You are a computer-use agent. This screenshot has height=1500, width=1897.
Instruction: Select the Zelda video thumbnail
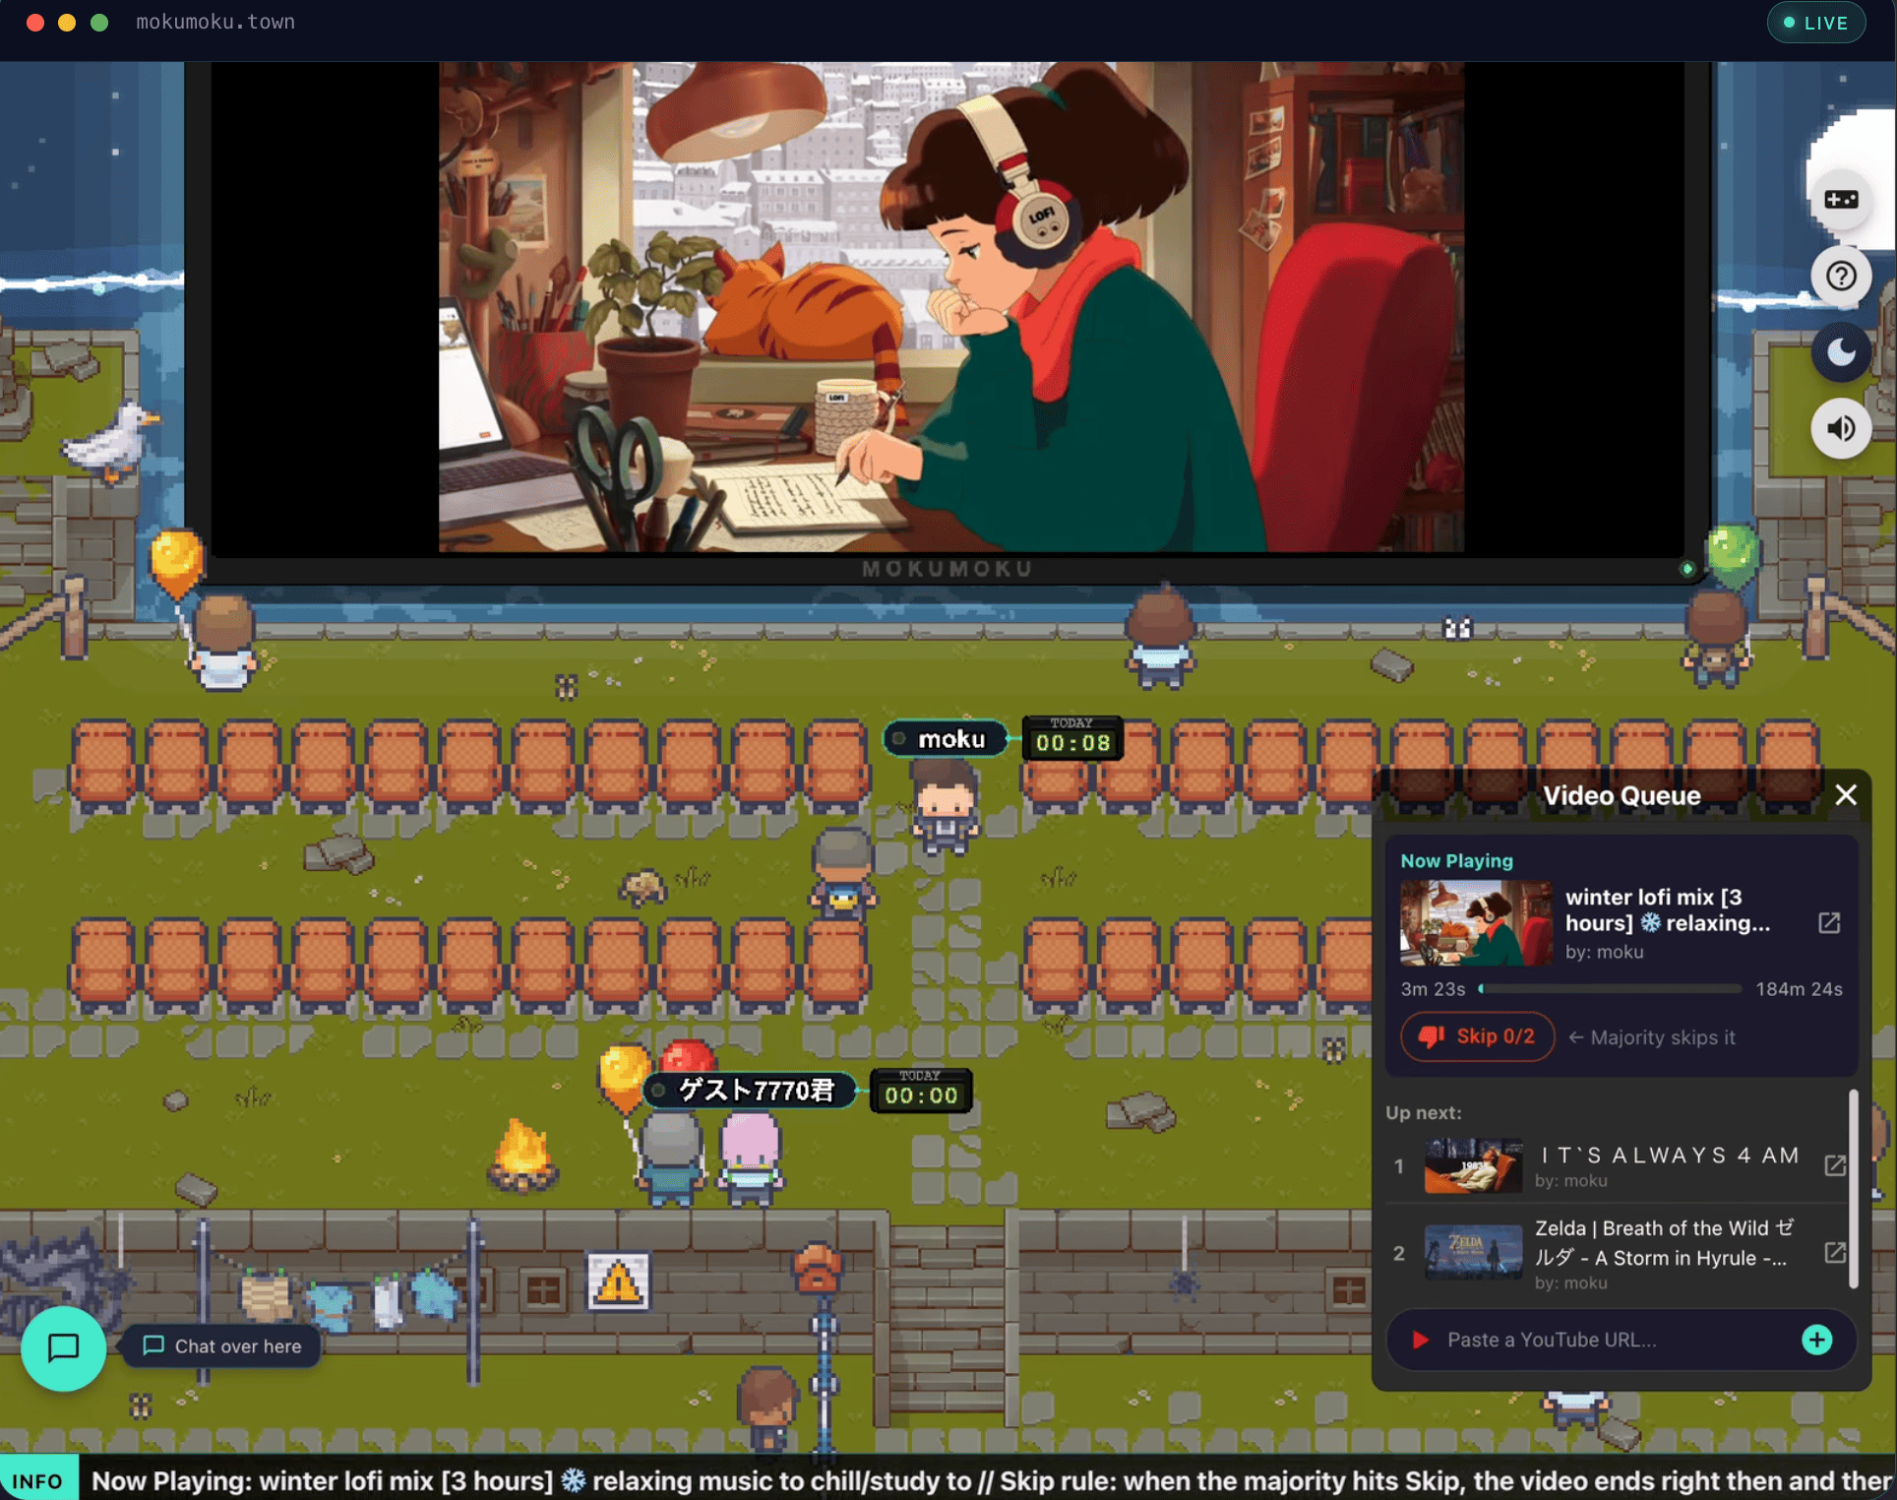point(1473,1253)
